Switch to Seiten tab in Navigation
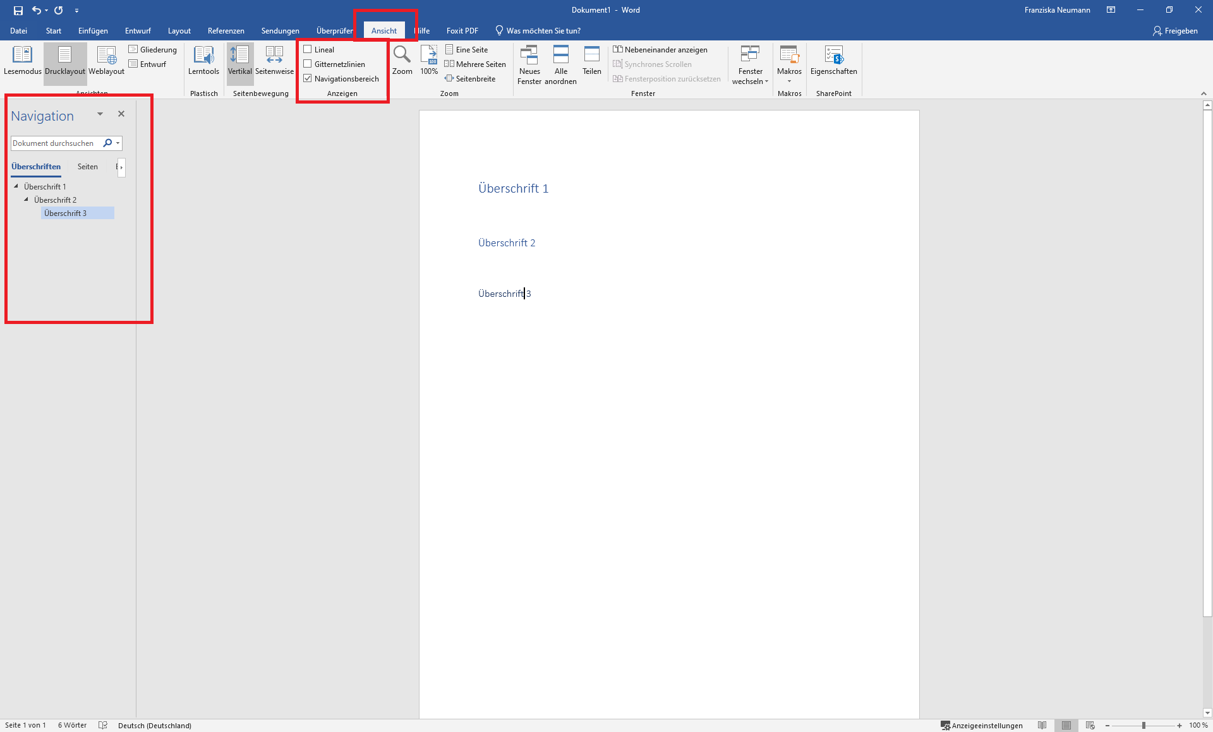This screenshot has width=1213, height=732. coord(87,167)
